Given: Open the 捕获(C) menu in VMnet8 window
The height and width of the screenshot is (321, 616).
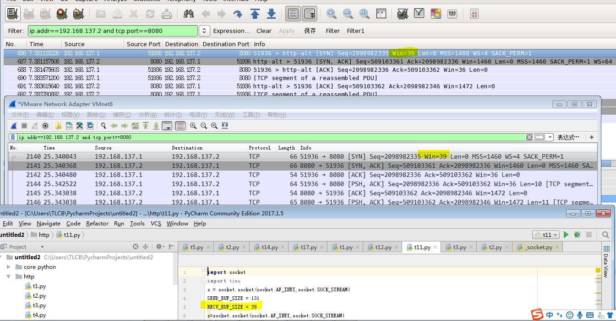Looking at the screenshot, I should (x=122, y=115).
